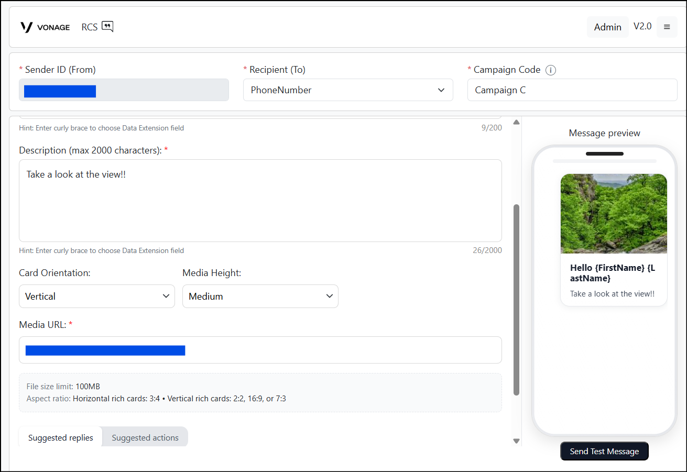Click the 'Recipient (To)' label
Screen dimensions: 687x472
click(x=277, y=70)
